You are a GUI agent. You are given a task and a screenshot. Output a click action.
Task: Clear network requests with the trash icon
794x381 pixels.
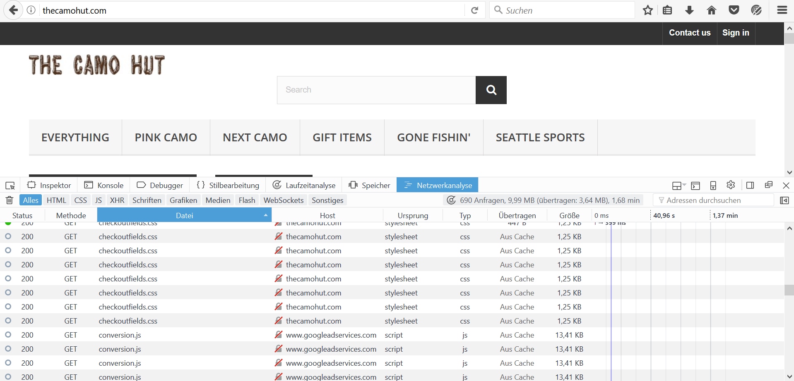[10, 200]
